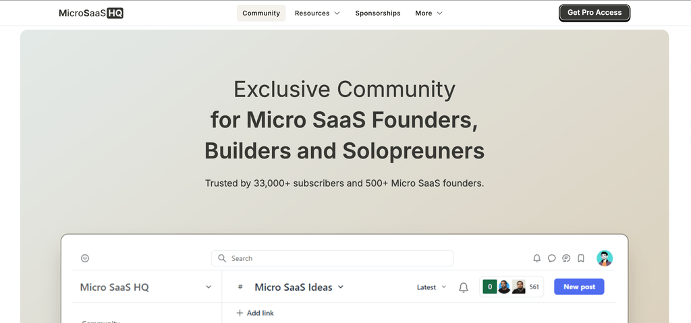Open the chat bubble messages icon
This screenshot has width=691, height=323.
[551, 258]
